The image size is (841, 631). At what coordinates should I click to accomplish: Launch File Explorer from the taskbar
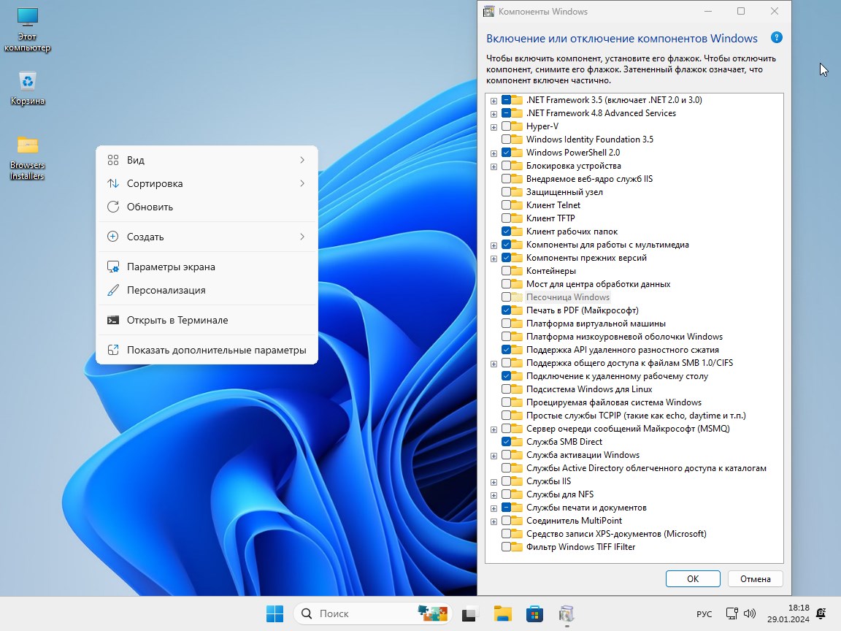click(502, 613)
